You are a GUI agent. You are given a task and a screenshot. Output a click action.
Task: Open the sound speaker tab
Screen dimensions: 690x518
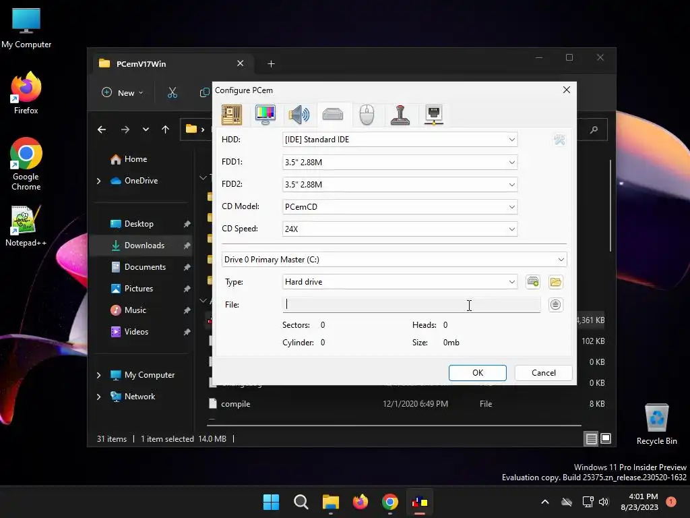tap(299, 115)
